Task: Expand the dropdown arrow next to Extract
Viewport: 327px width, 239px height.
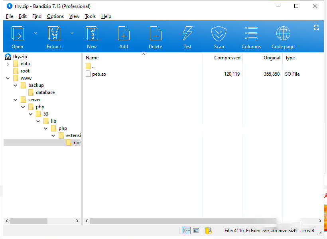Action: [72, 33]
